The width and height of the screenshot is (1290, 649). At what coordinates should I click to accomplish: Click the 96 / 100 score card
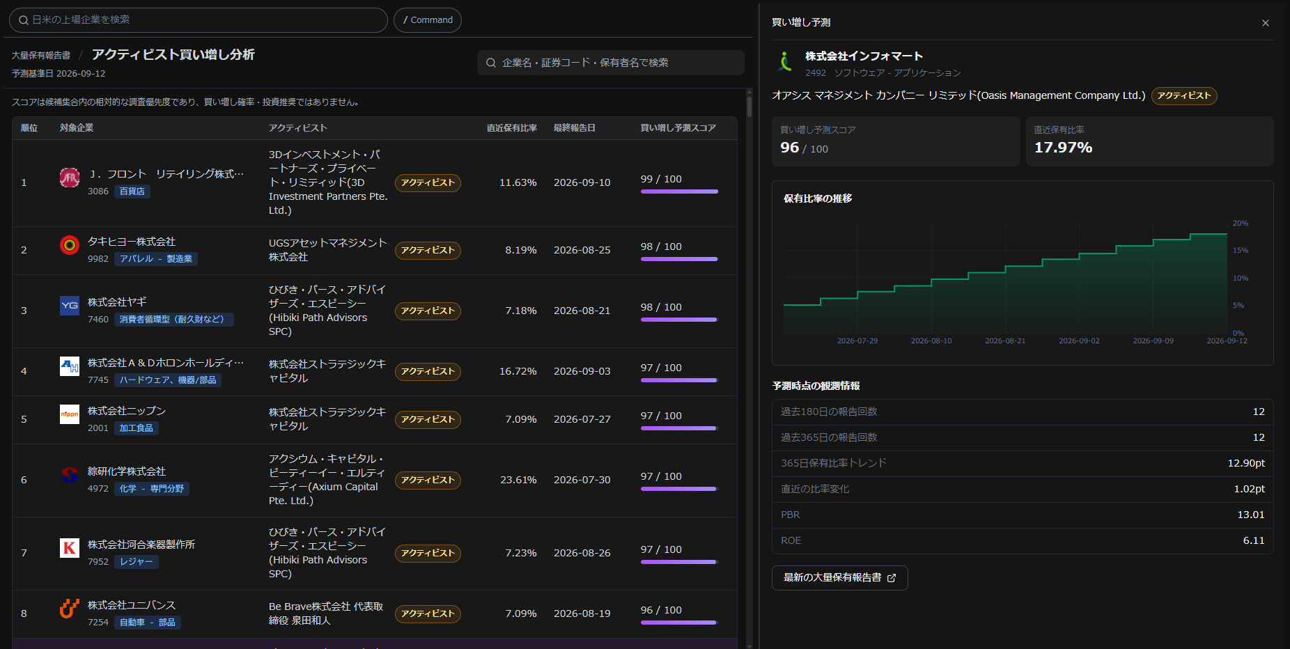(896, 141)
